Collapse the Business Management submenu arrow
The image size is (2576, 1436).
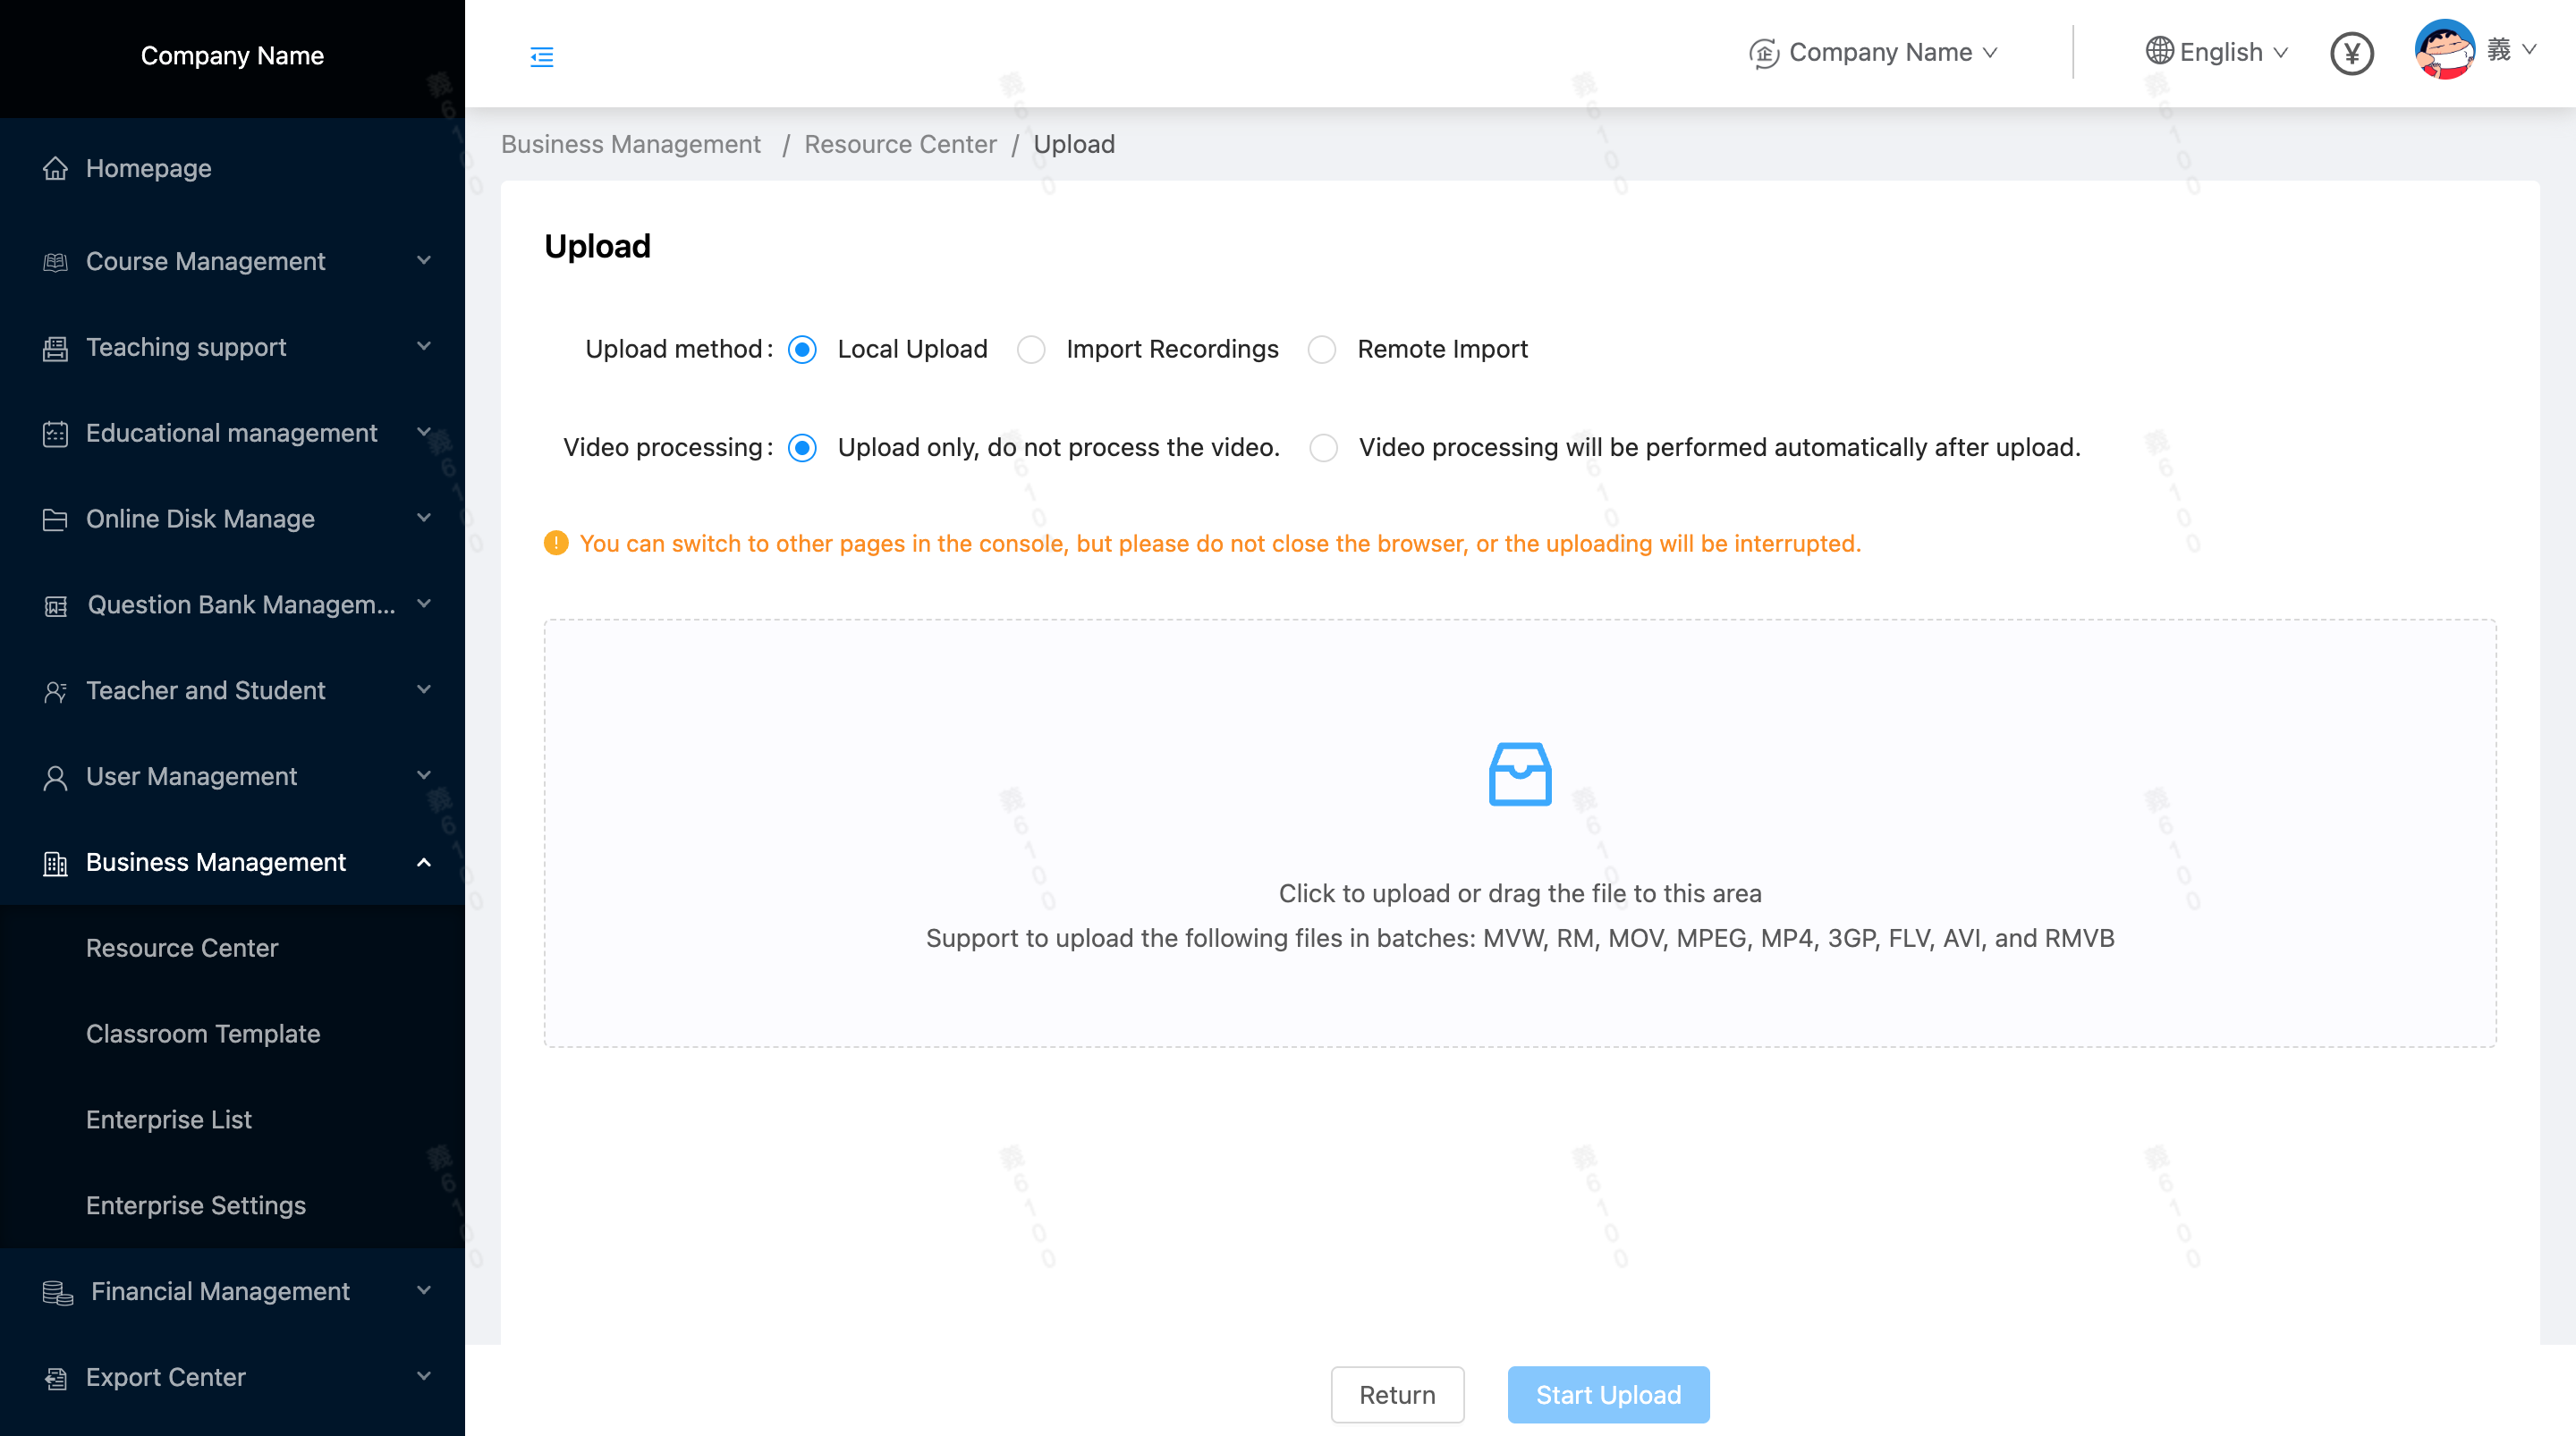[424, 862]
